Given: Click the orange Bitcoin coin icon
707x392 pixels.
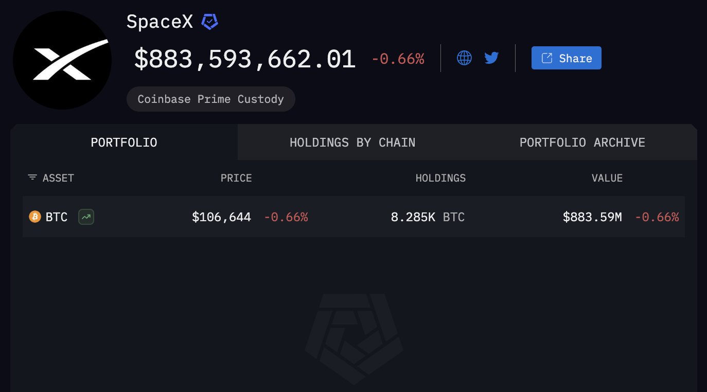Looking at the screenshot, I should pos(35,217).
